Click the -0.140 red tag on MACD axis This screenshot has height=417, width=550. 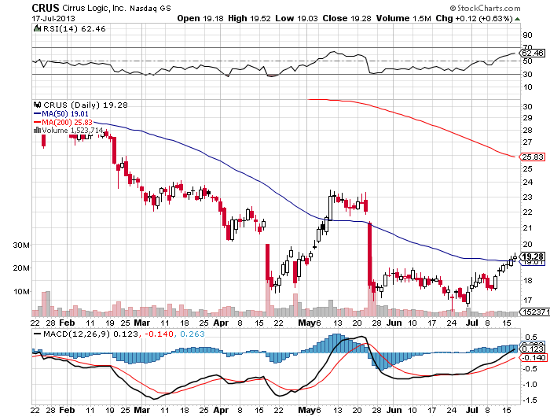pos(533,358)
